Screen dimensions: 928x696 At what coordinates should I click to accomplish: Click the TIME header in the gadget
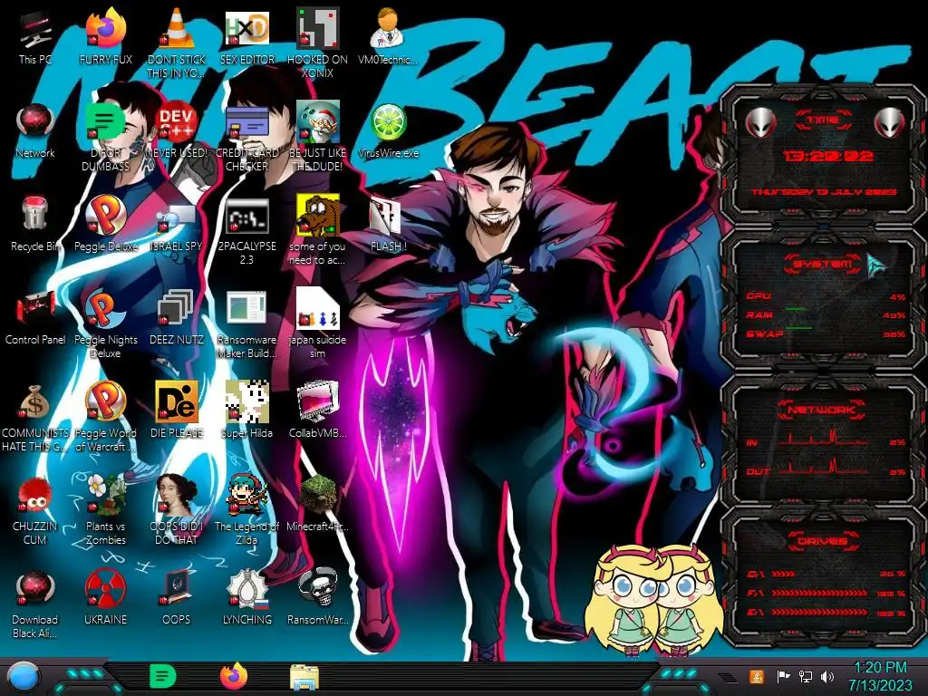822,121
